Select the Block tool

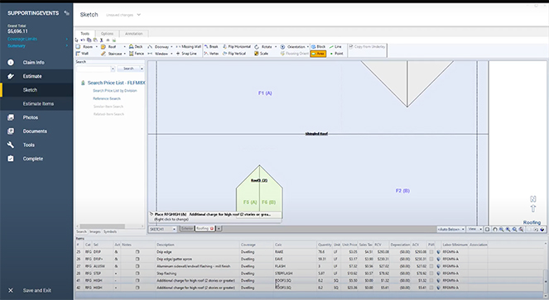coord(318,46)
